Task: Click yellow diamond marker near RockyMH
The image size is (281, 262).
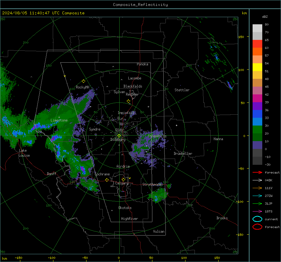Action: tap(83, 81)
